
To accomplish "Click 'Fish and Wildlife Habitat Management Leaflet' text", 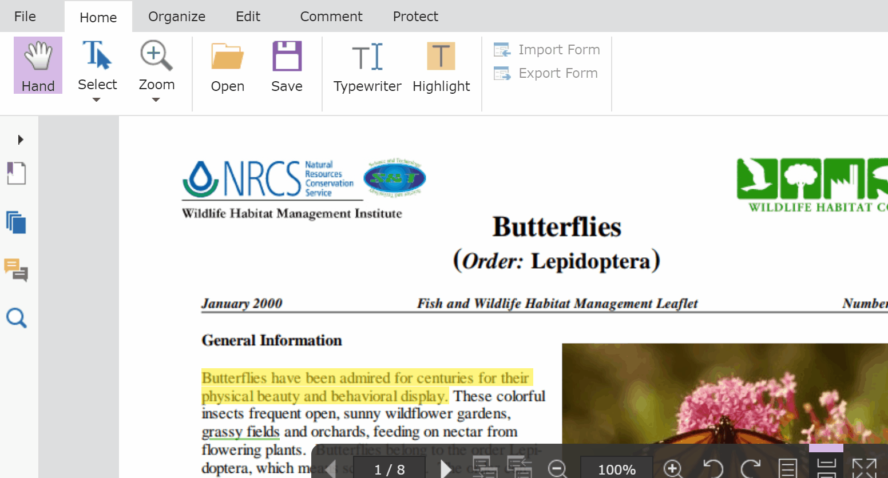I will (557, 304).
